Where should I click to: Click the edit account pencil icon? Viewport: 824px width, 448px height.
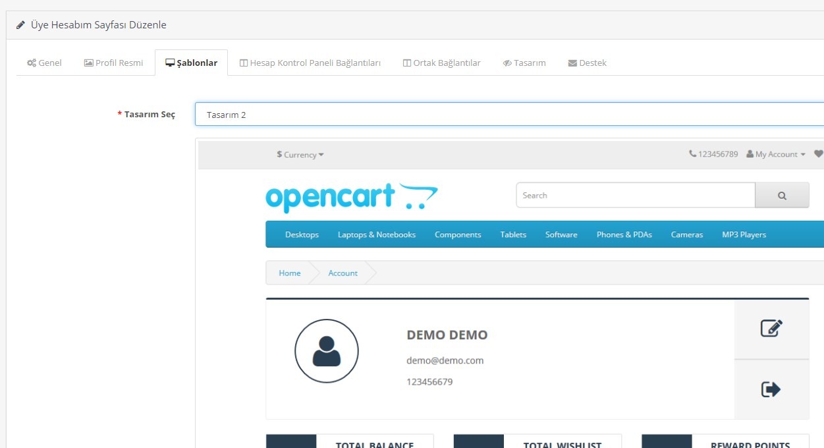(771, 329)
